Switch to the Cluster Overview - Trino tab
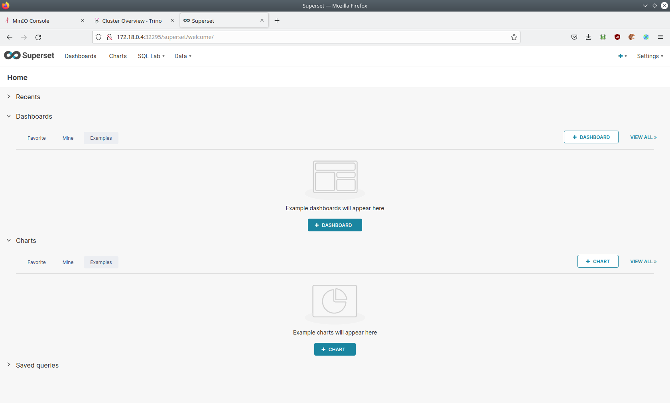 132,21
